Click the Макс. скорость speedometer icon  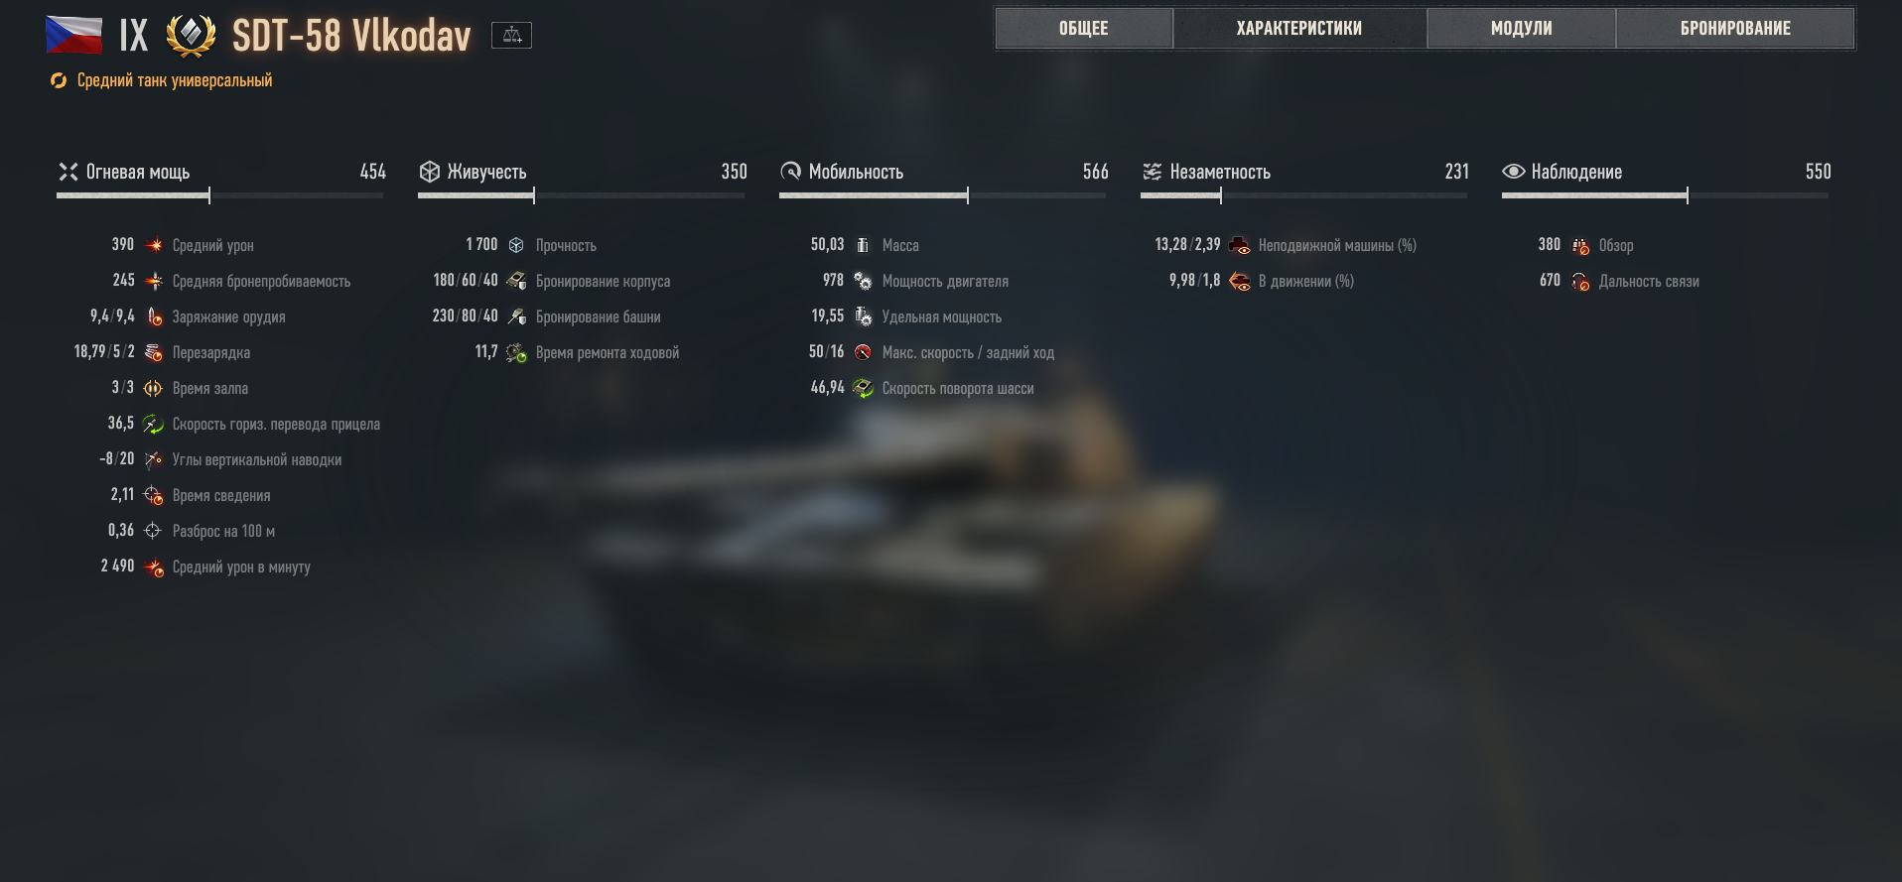863,352
